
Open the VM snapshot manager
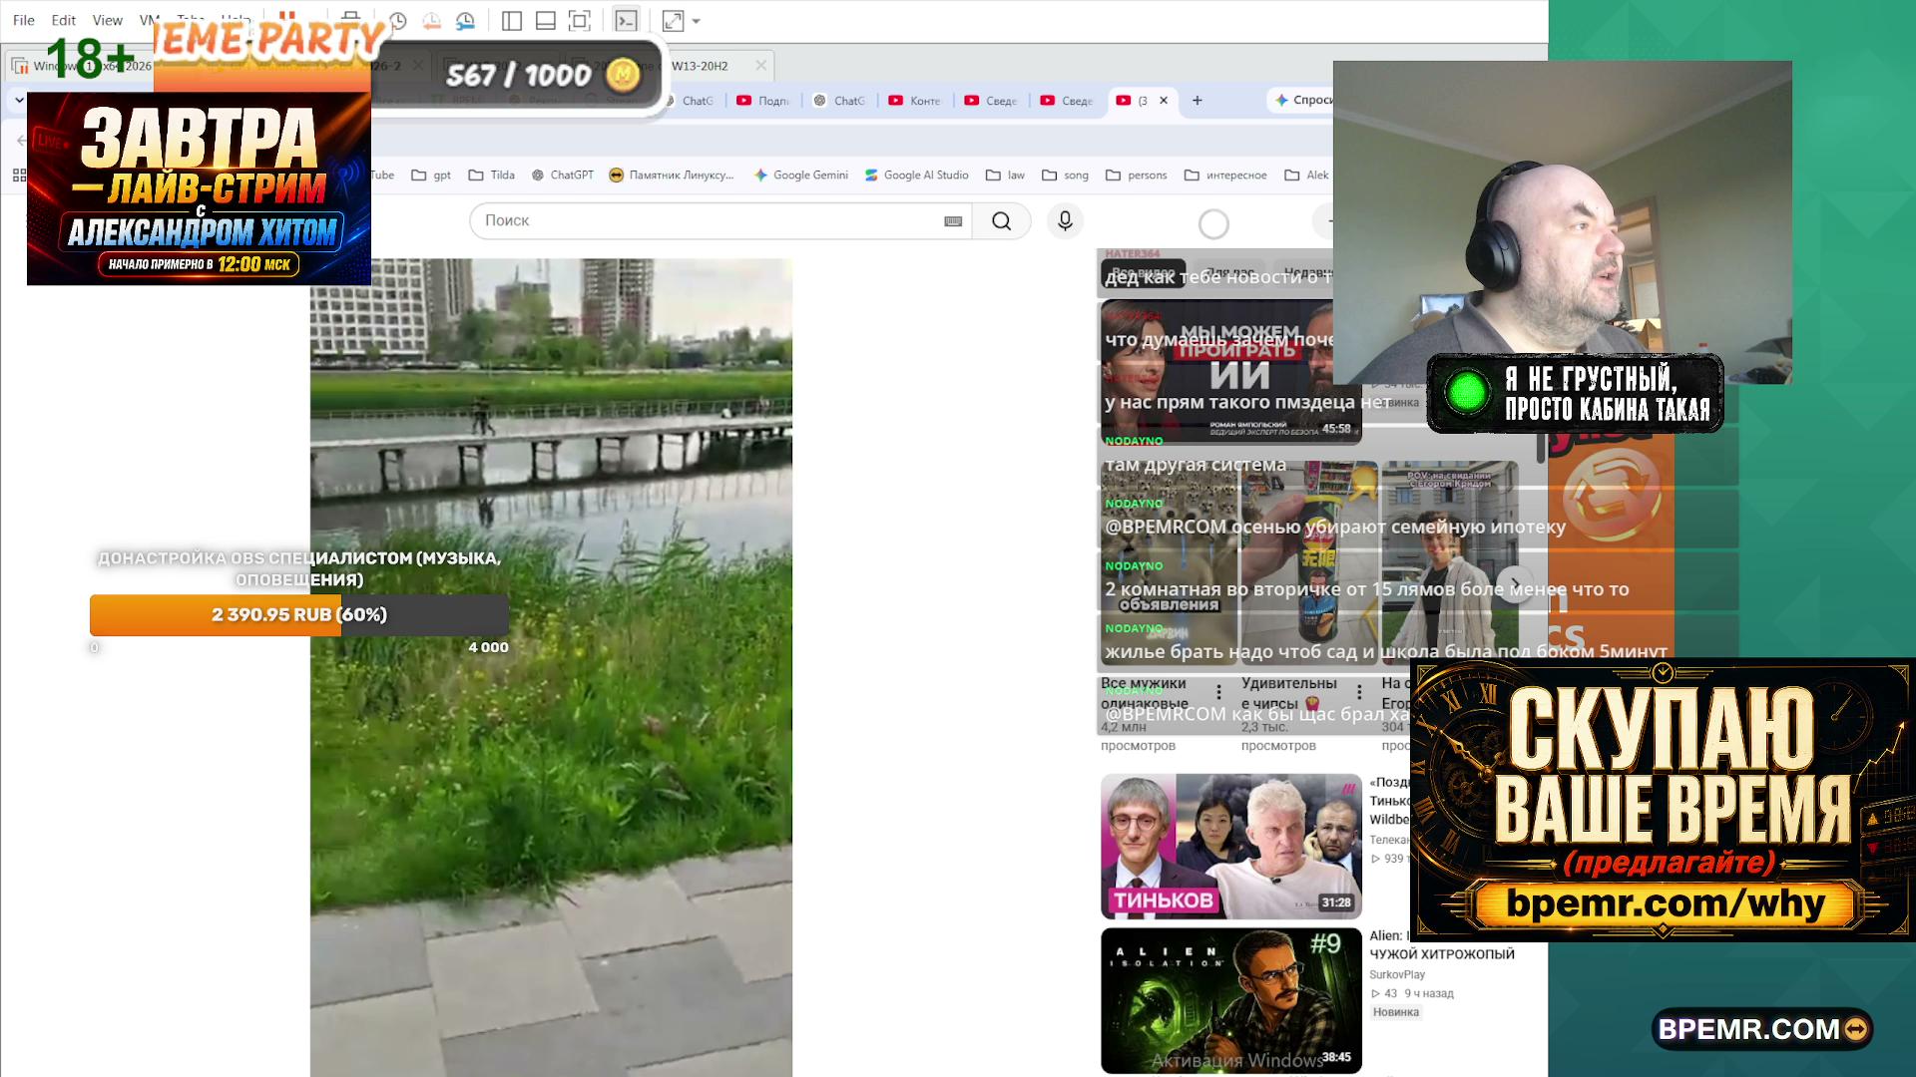point(466,21)
